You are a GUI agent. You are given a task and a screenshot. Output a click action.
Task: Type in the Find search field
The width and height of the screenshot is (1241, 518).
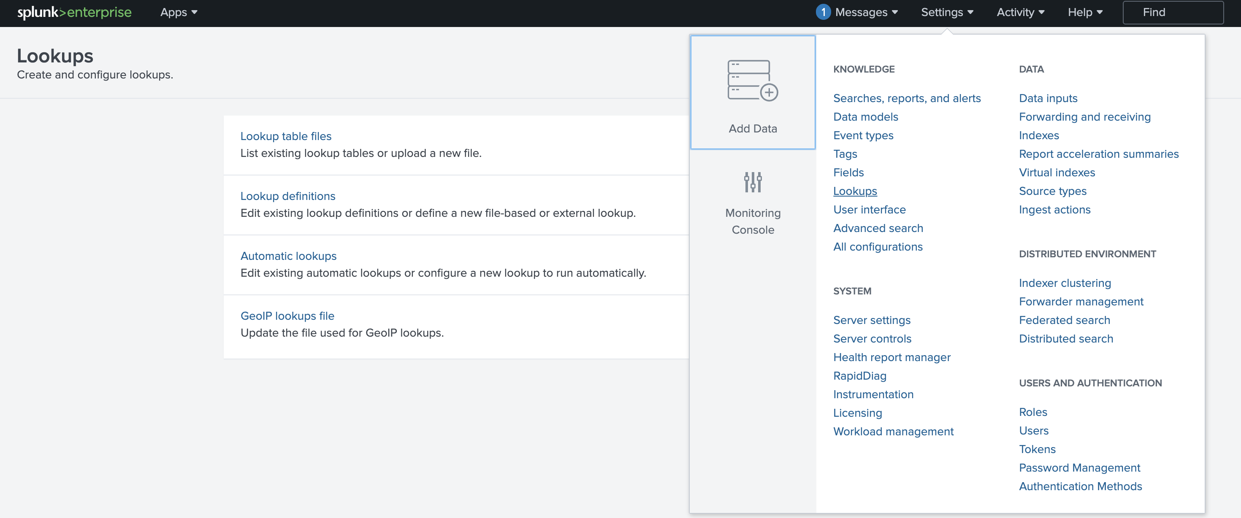pyautogui.click(x=1173, y=12)
